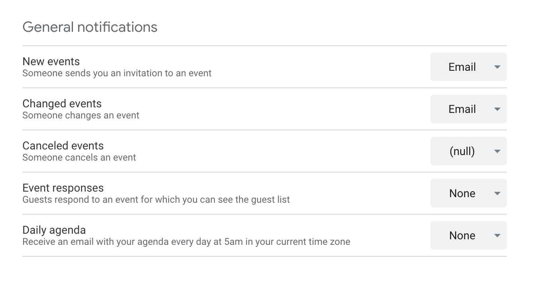The height and width of the screenshot is (287, 538).
Task: Click the Changed events label
Action: tap(62, 104)
